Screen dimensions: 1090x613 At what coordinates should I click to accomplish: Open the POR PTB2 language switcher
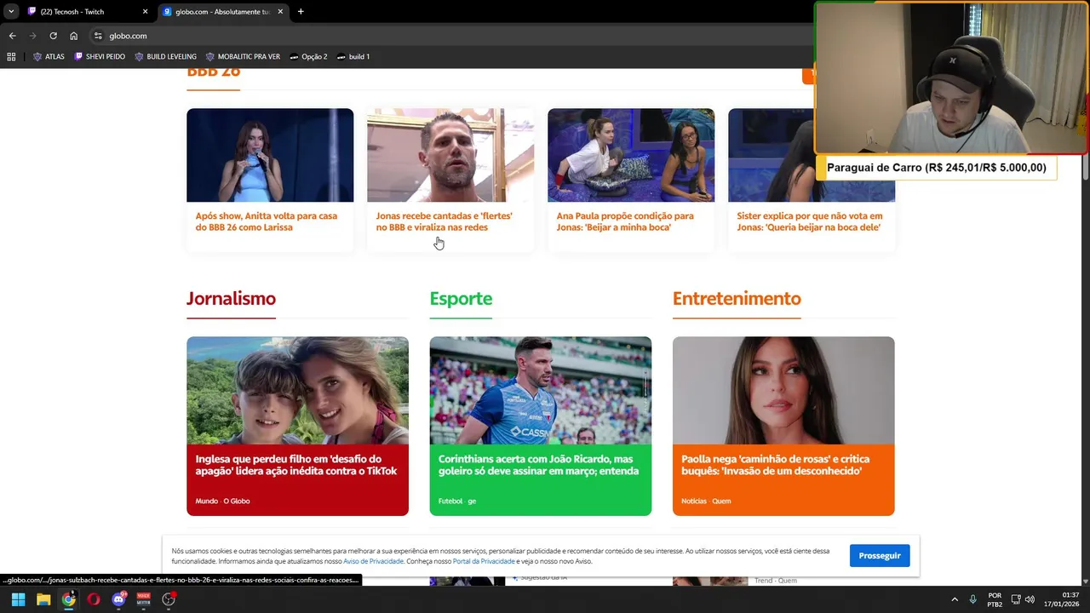tap(995, 599)
